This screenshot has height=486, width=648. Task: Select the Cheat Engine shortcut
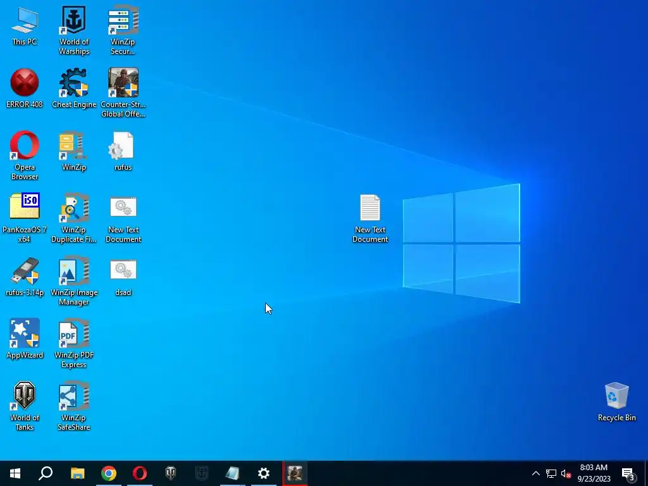pyautogui.click(x=74, y=89)
